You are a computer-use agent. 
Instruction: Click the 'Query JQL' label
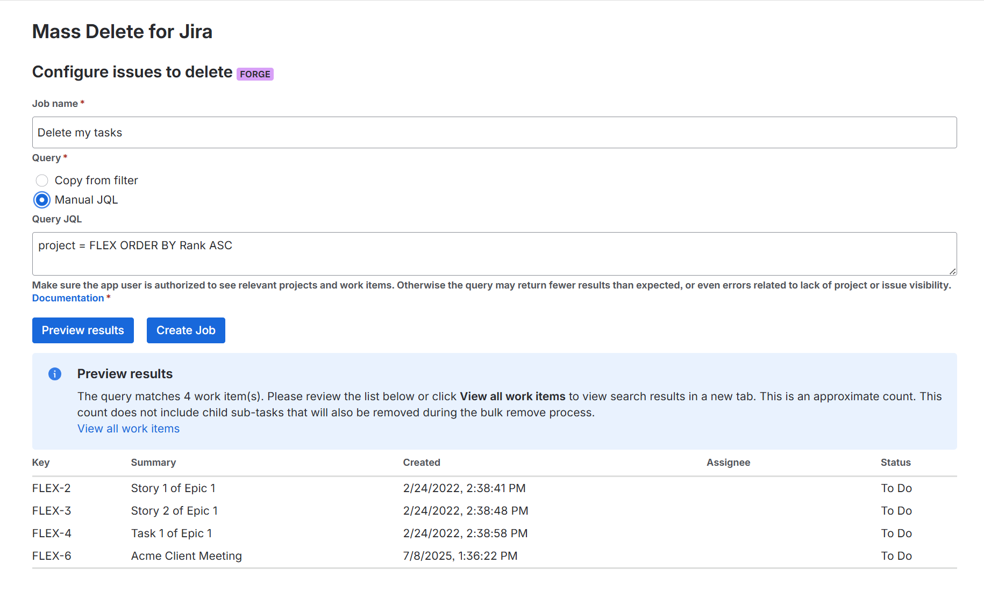coord(57,219)
